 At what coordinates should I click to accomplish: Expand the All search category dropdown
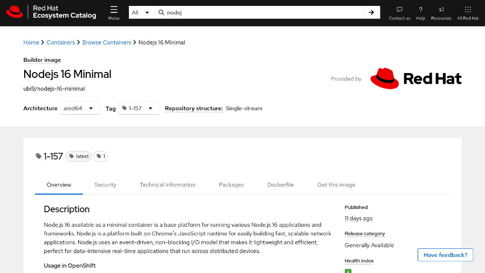pyautogui.click(x=140, y=12)
